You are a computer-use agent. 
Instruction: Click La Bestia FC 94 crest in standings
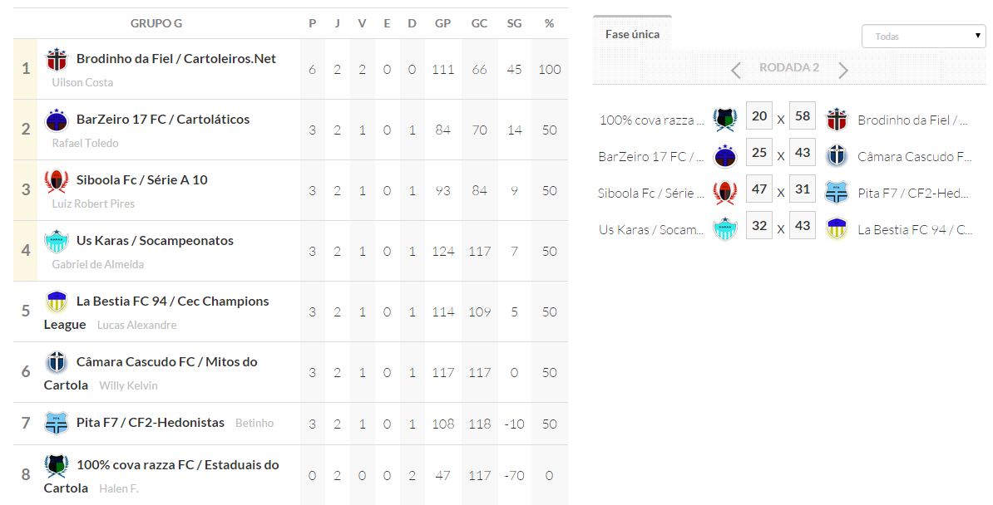tap(56, 302)
